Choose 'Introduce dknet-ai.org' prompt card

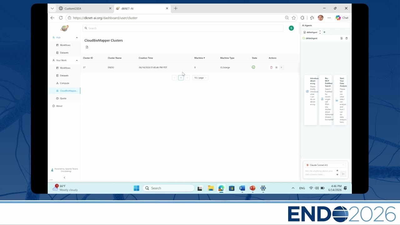click(311, 100)
